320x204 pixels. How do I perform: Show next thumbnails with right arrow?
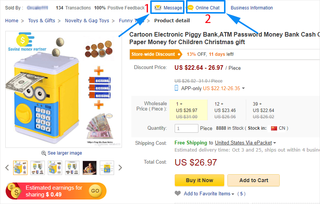120,167
